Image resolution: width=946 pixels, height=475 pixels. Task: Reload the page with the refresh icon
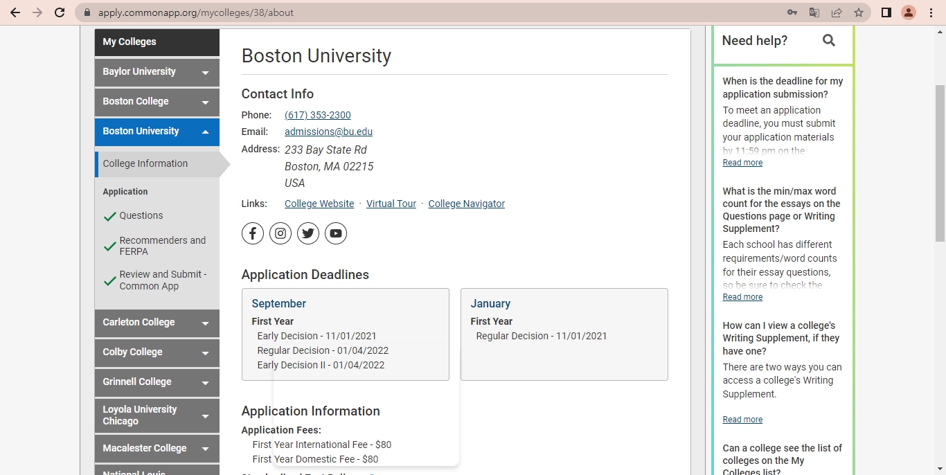(x=60, y=12)
